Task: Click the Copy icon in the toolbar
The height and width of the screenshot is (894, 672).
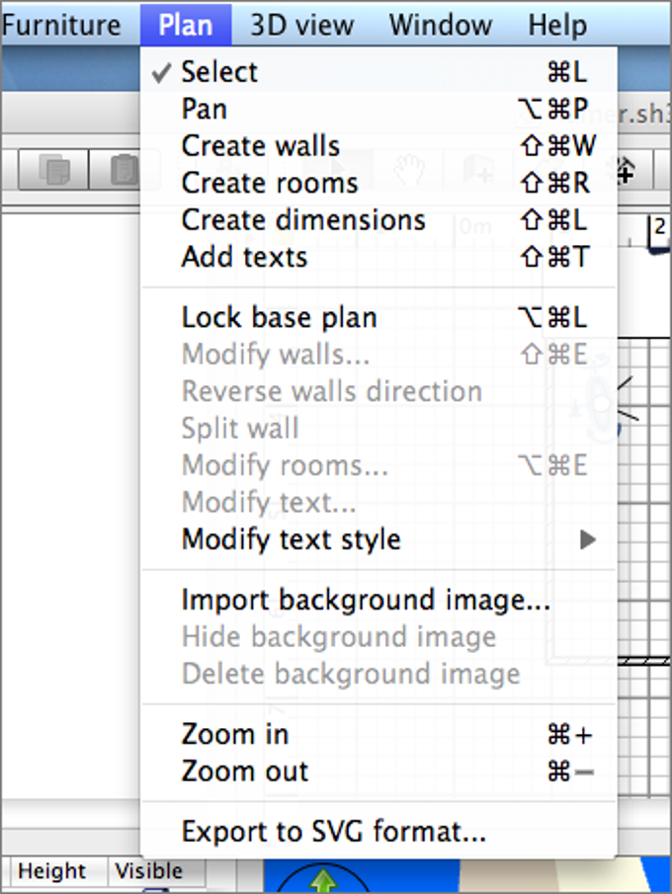Action: click(x=55, y=171)
